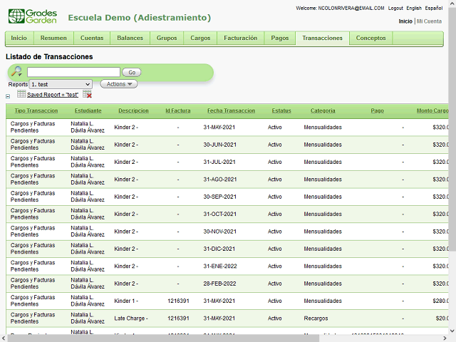This screenshot has width=456, height=342.
Task: Click the Grades Garden logo
Action: pyautogui.click(x=31, y=17)
